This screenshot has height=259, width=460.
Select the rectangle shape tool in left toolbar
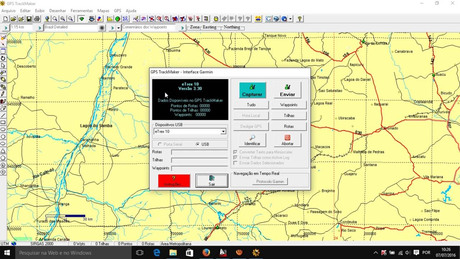(x=3, y=122)
